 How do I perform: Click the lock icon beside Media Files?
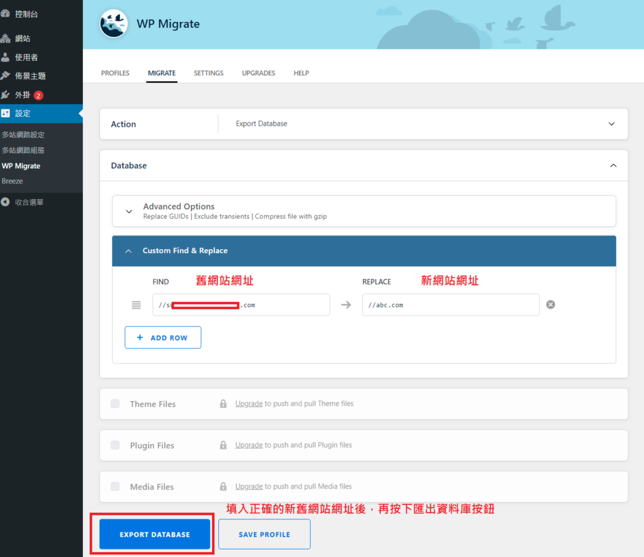(x=223, y=487)
